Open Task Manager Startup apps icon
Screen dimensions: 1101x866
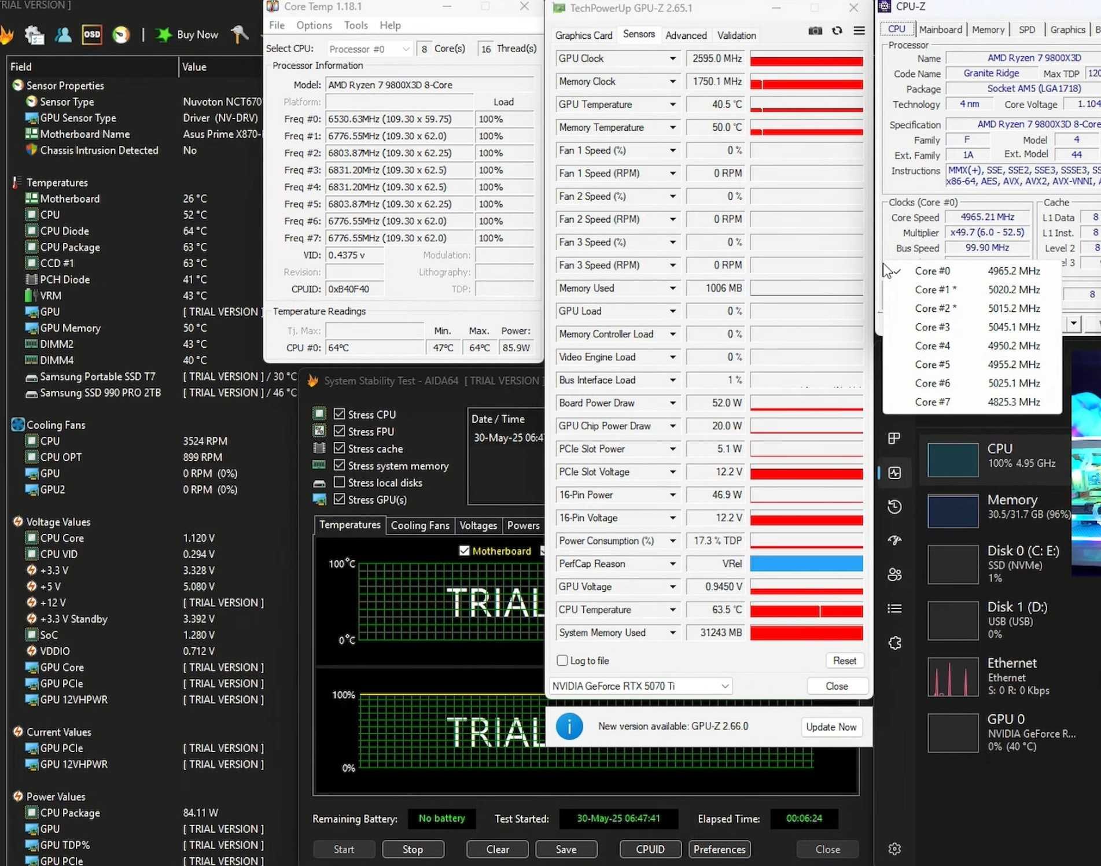[x=894, y=540]
